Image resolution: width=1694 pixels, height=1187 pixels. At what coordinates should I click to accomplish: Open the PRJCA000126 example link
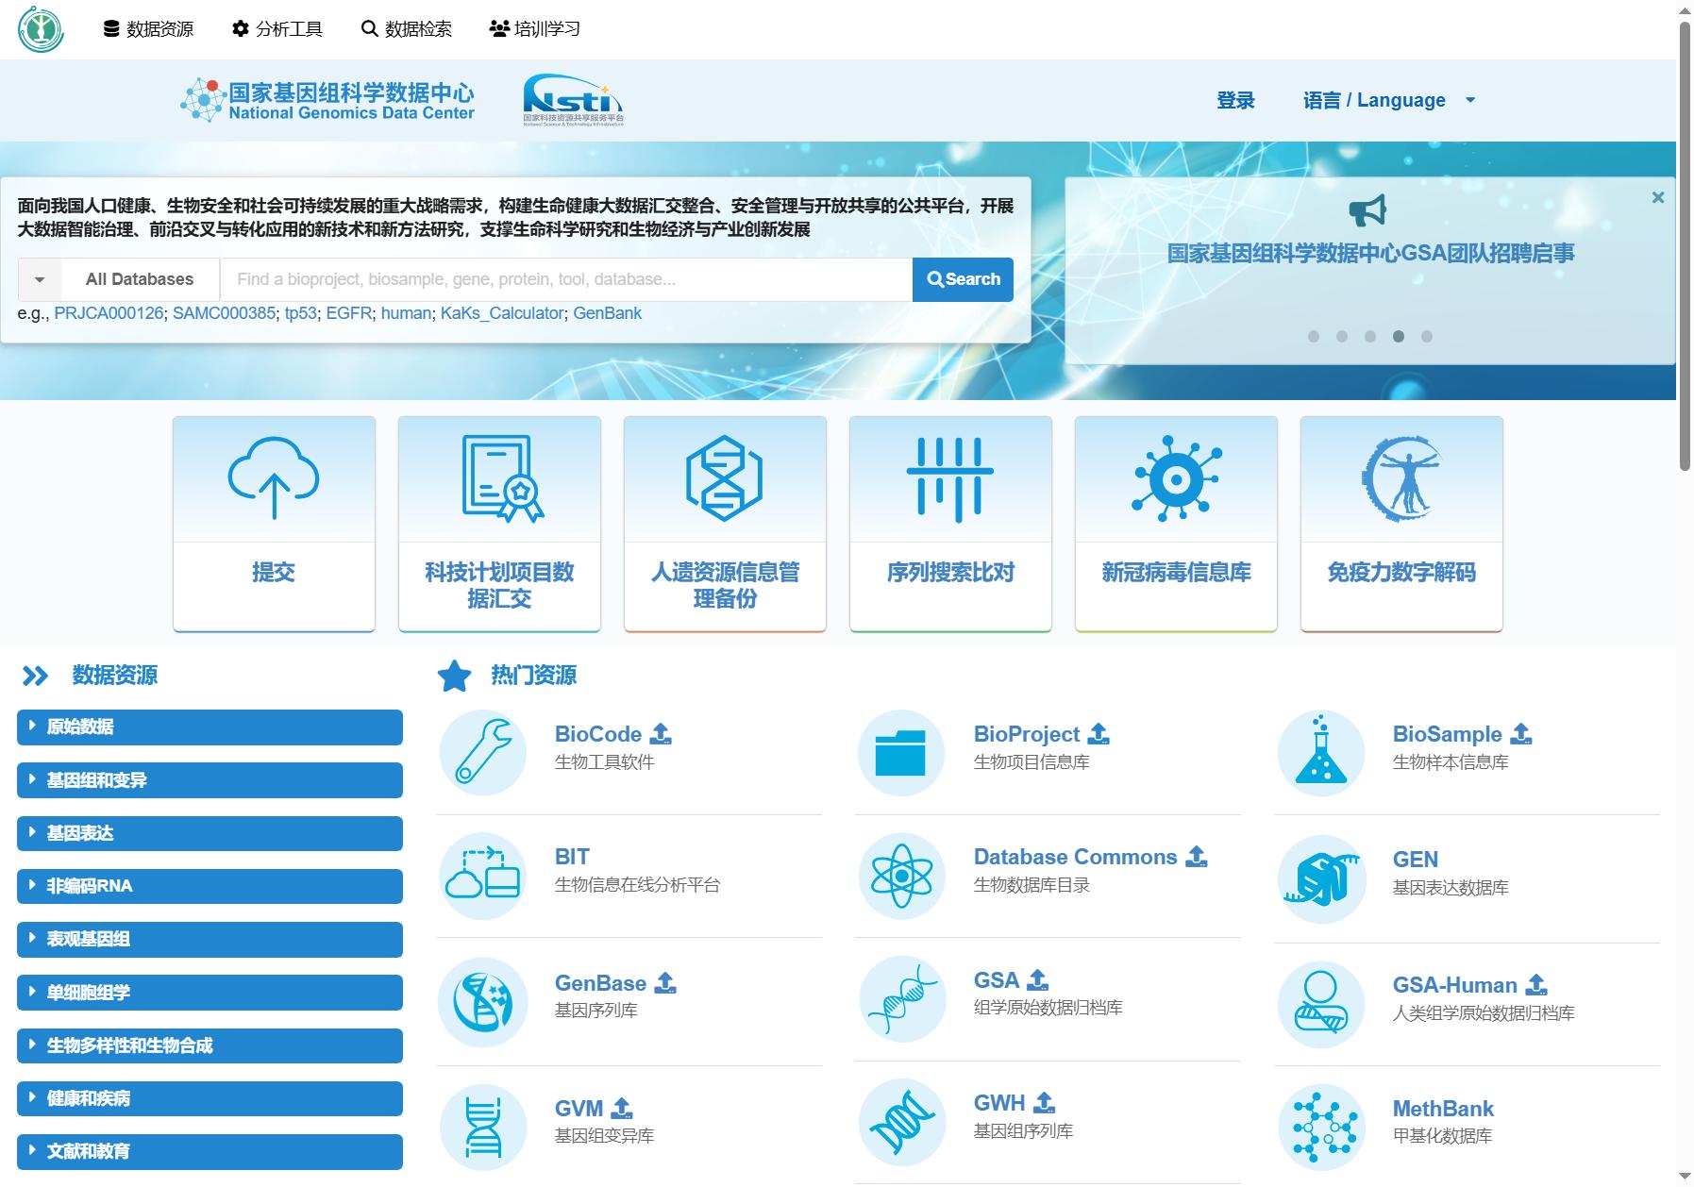click(x=109, y=313)
